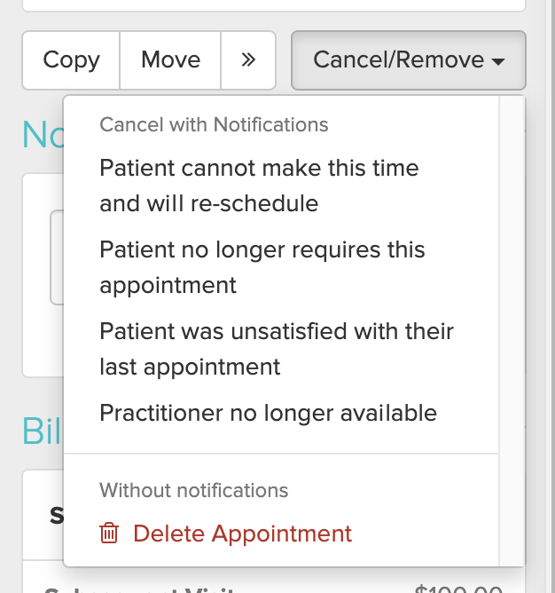Click the red trash can icon

pyautogui.click(x=109, y=534)
